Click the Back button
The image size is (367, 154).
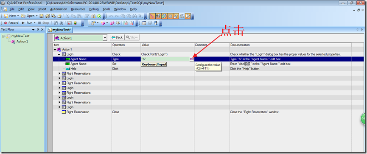pos(117,37)
